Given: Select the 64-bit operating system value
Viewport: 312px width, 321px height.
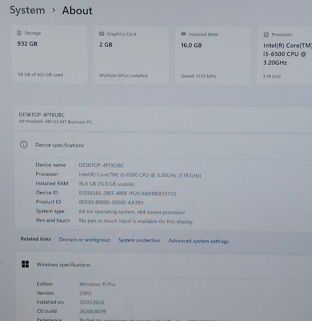Looking at the screenshot, I should coord(132,212).
